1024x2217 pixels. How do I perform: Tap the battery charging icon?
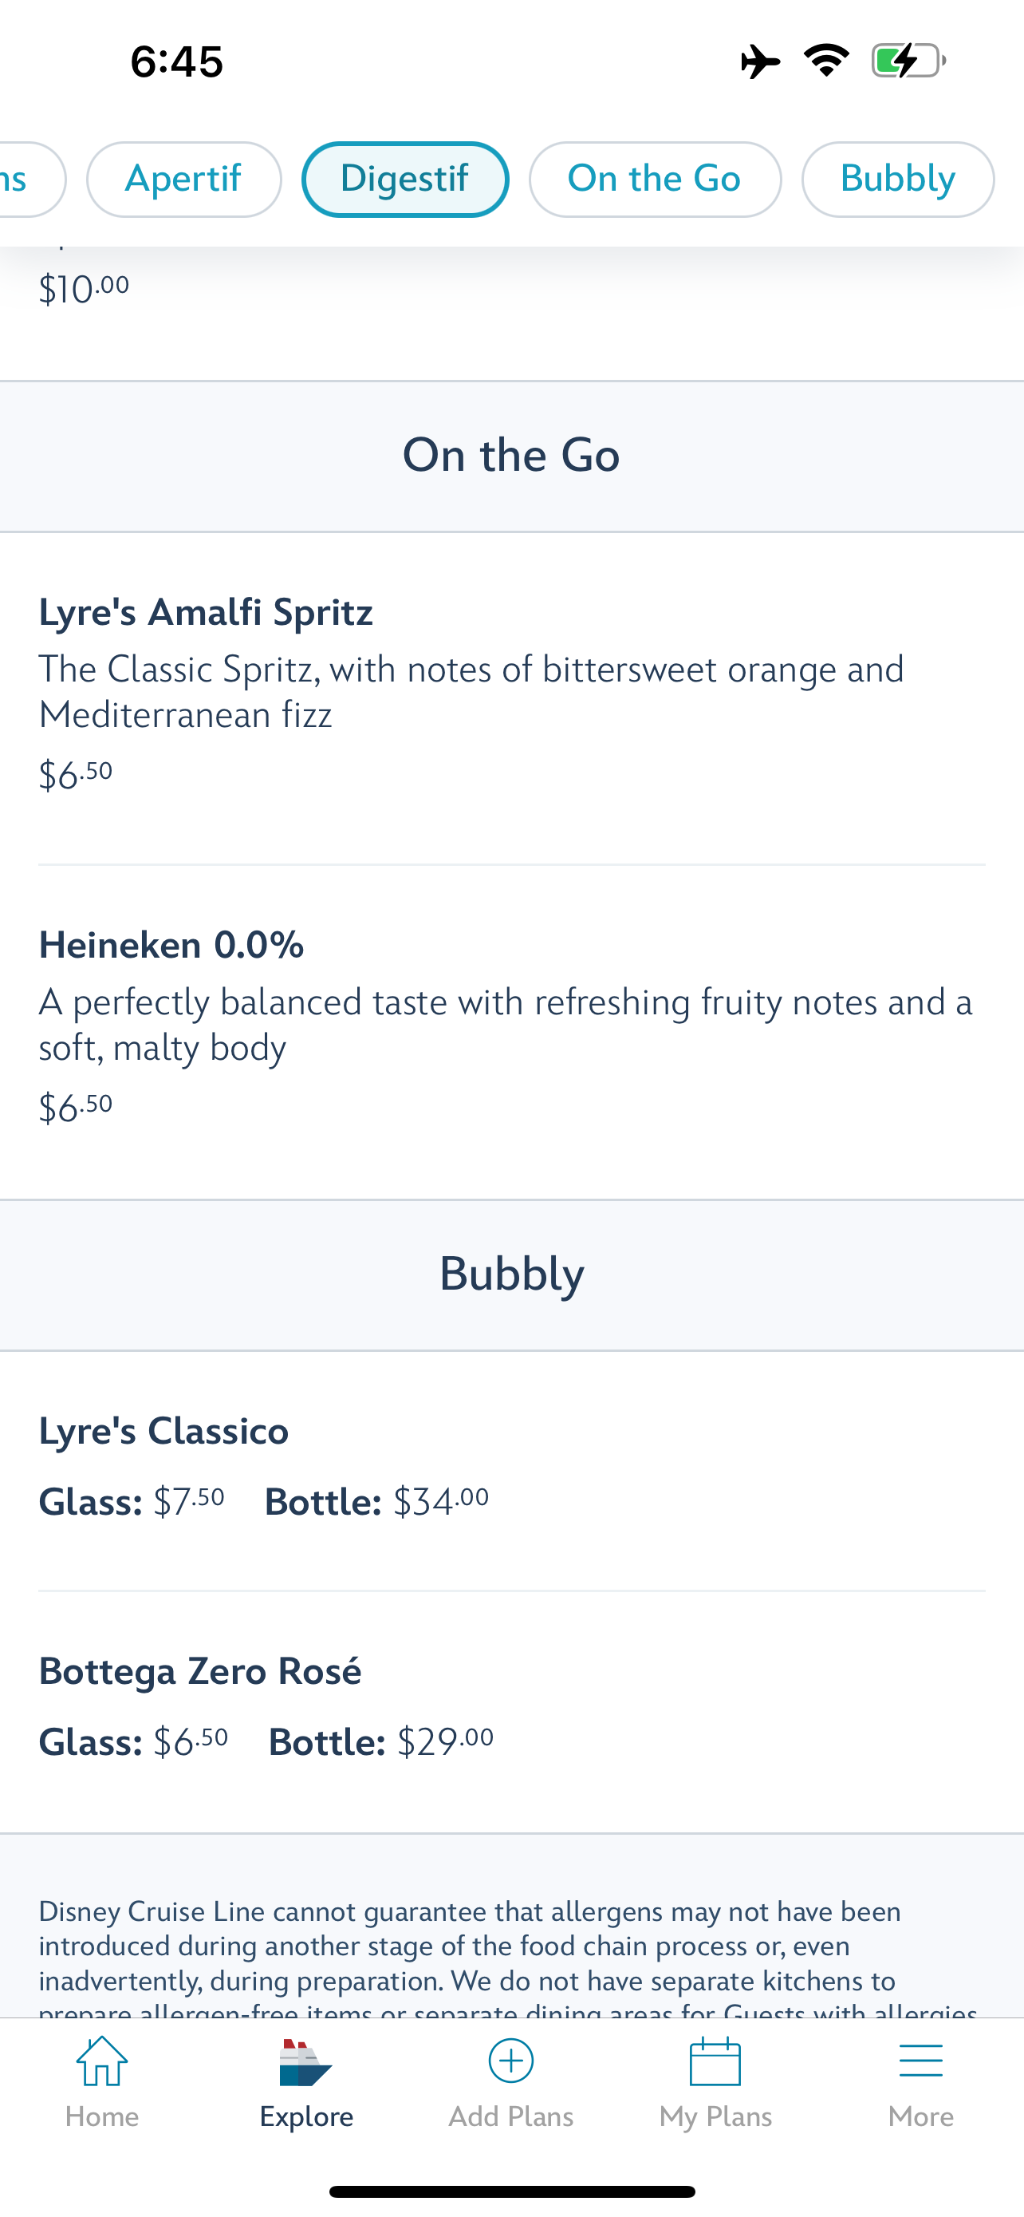(x=908, y=61)
